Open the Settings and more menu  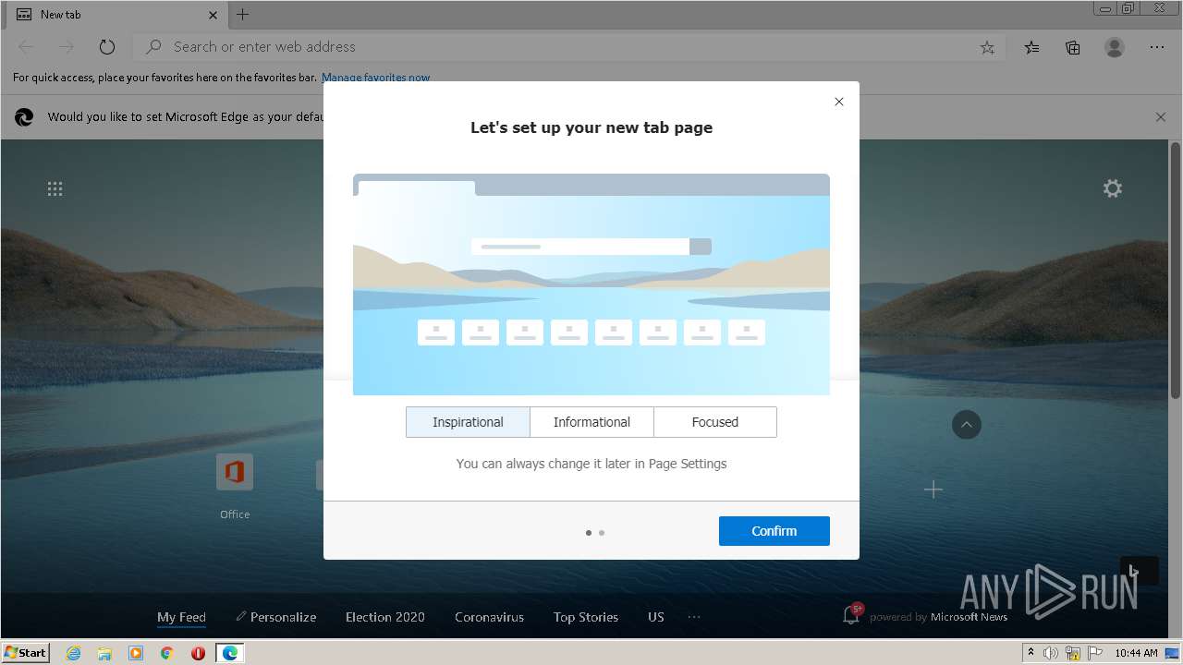tap(1157, 47)
